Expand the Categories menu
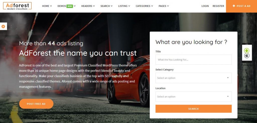Screen dimensions: 257x123 click(144, 6)
